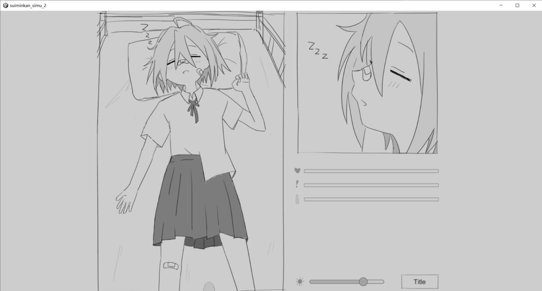Screen dimensions: 542x291
Task: Click the bandage on the knee
Action: [x=171, y=266]
